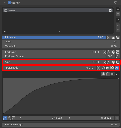Disable the Noise modifier checkbox
The image size is (121, 128).
110,10
